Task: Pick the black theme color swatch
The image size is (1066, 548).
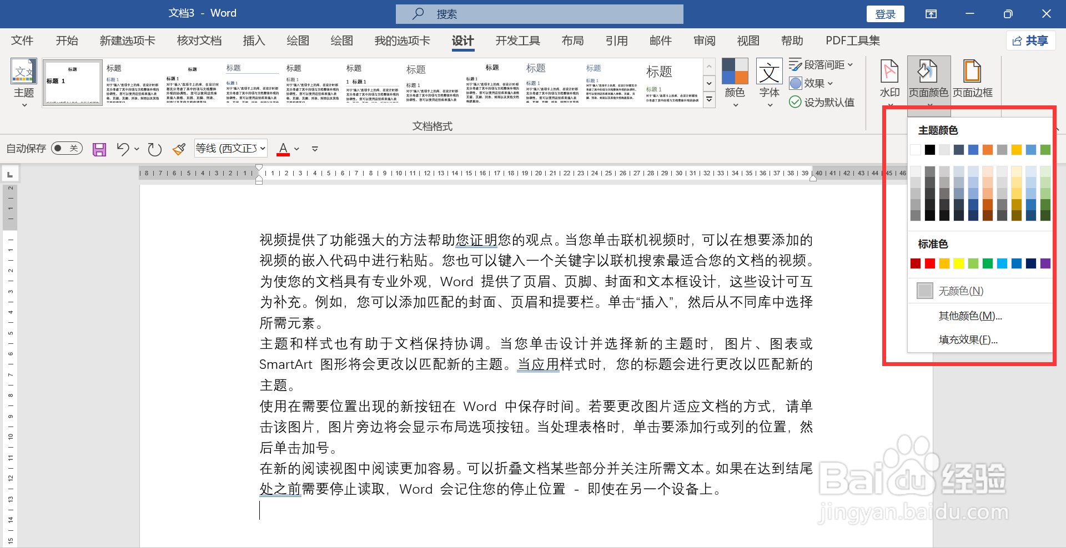Action: coord(930,150)
